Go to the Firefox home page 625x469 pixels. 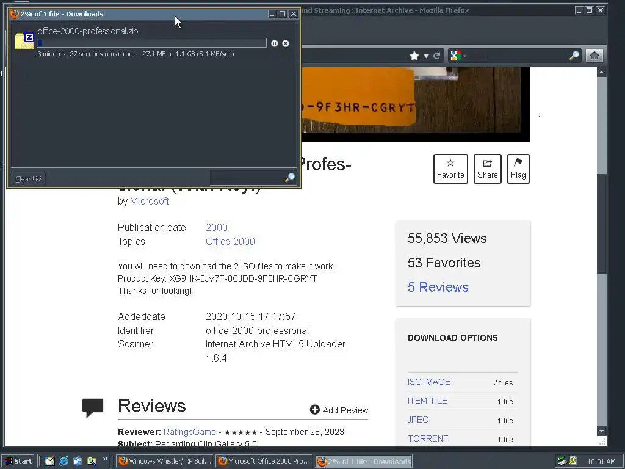pos(594,56)
